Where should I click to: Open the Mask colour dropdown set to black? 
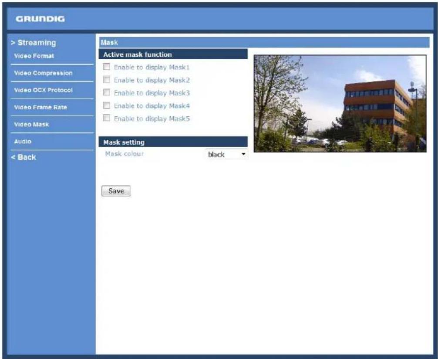pos(226,154)
